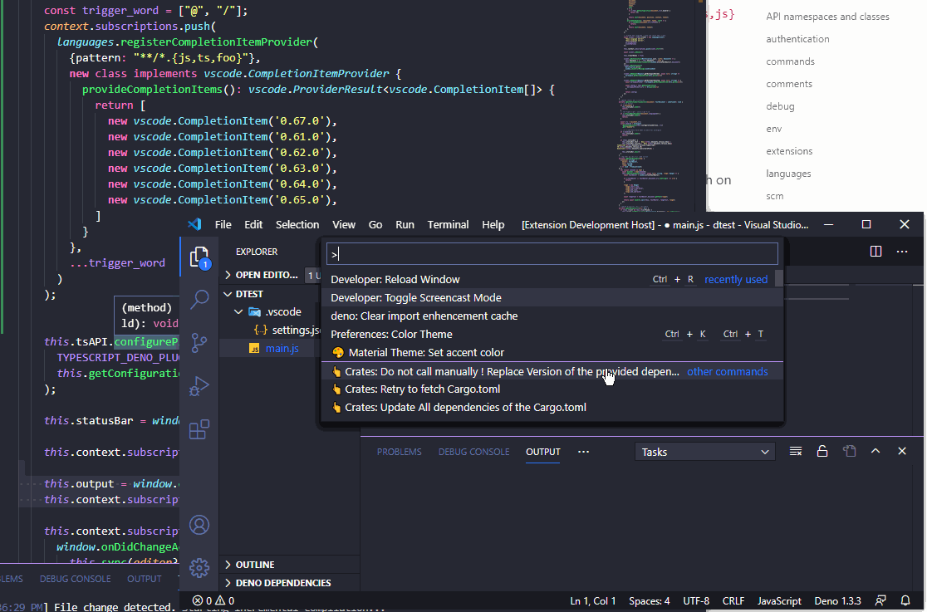This screenshot has width=927, height=612.
Task: Run Preferences: Color Theme command
Action: pyautogui.click(x=552, y=334)
